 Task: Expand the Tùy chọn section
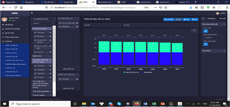pos(213,51)
